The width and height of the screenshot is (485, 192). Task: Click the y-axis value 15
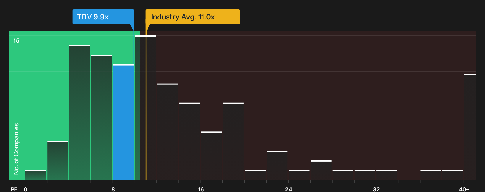(x=16, y=40)
